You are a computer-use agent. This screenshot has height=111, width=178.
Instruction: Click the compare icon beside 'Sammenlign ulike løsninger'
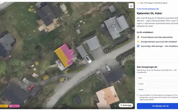[138, 46]
